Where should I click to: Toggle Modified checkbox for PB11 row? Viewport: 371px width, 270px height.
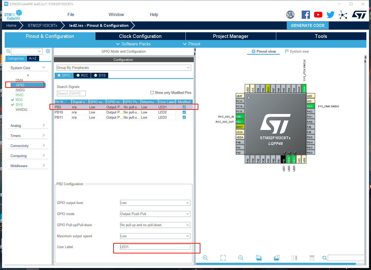point(184,117)
